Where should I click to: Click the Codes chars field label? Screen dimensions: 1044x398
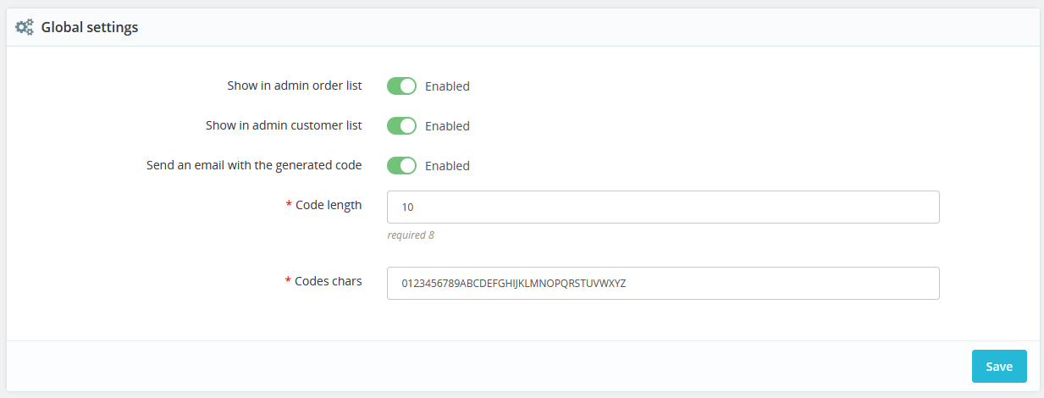[x=329, y=281]
